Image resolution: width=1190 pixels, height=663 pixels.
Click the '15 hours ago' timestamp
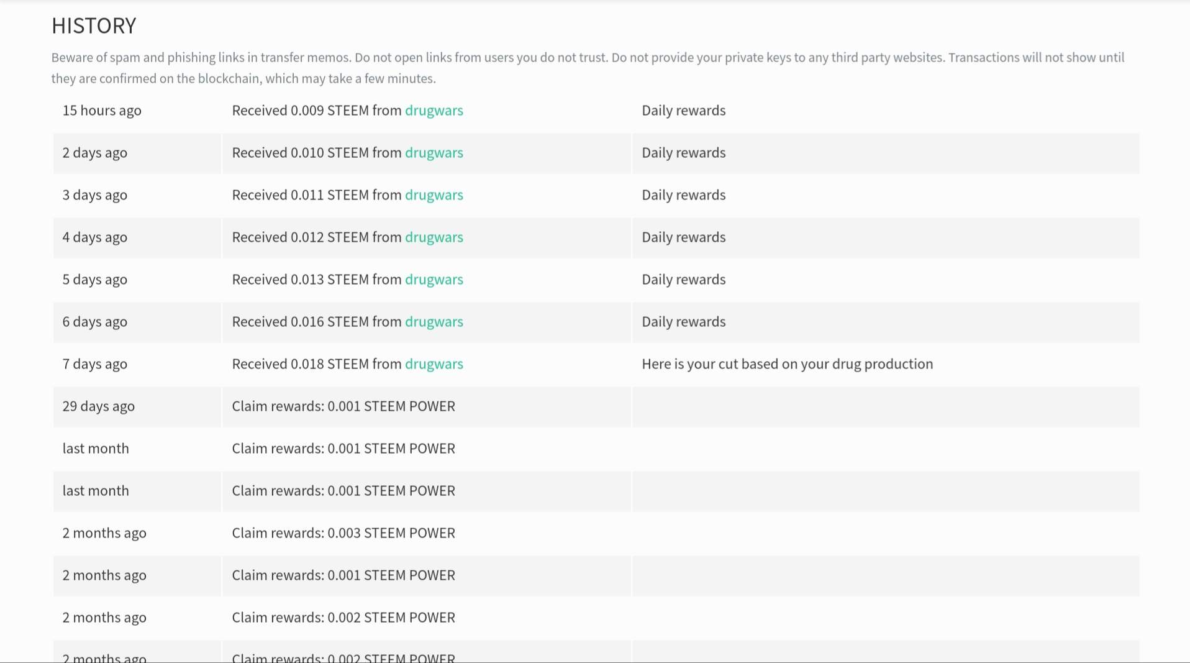[102, 111]
